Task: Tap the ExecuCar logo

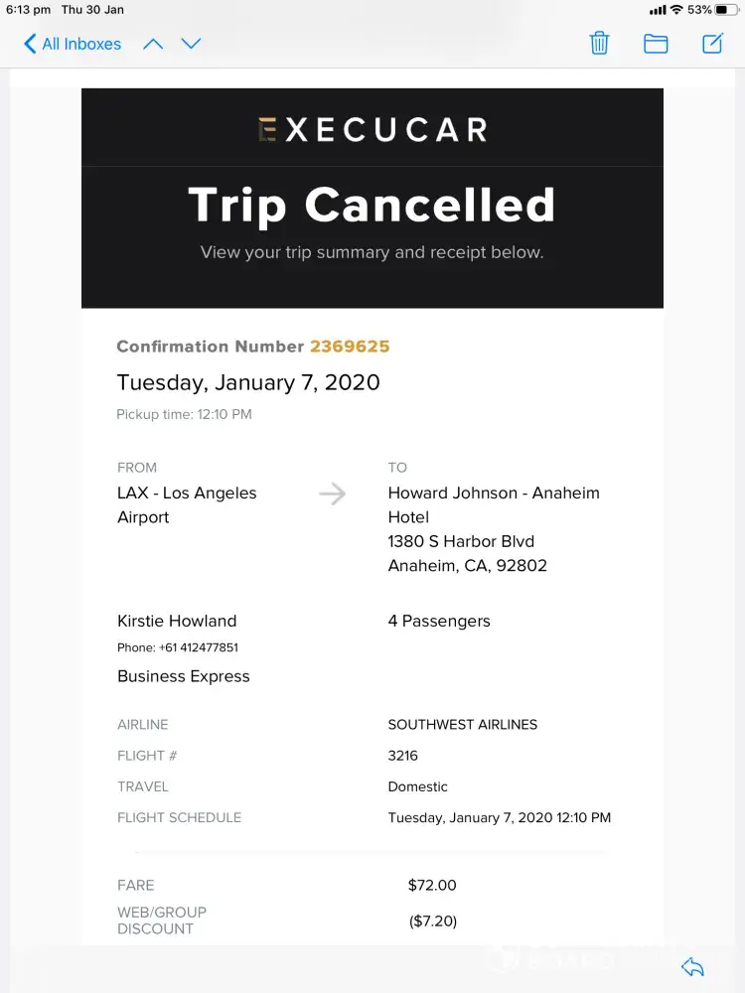Action: pyautogui.click(x=372, y=129)
